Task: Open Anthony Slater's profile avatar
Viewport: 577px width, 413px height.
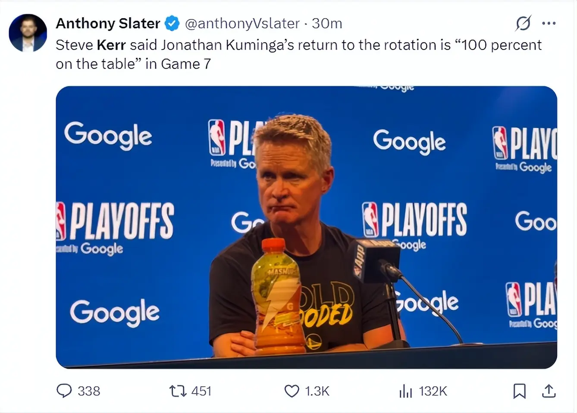Action: tap(28, 33)
